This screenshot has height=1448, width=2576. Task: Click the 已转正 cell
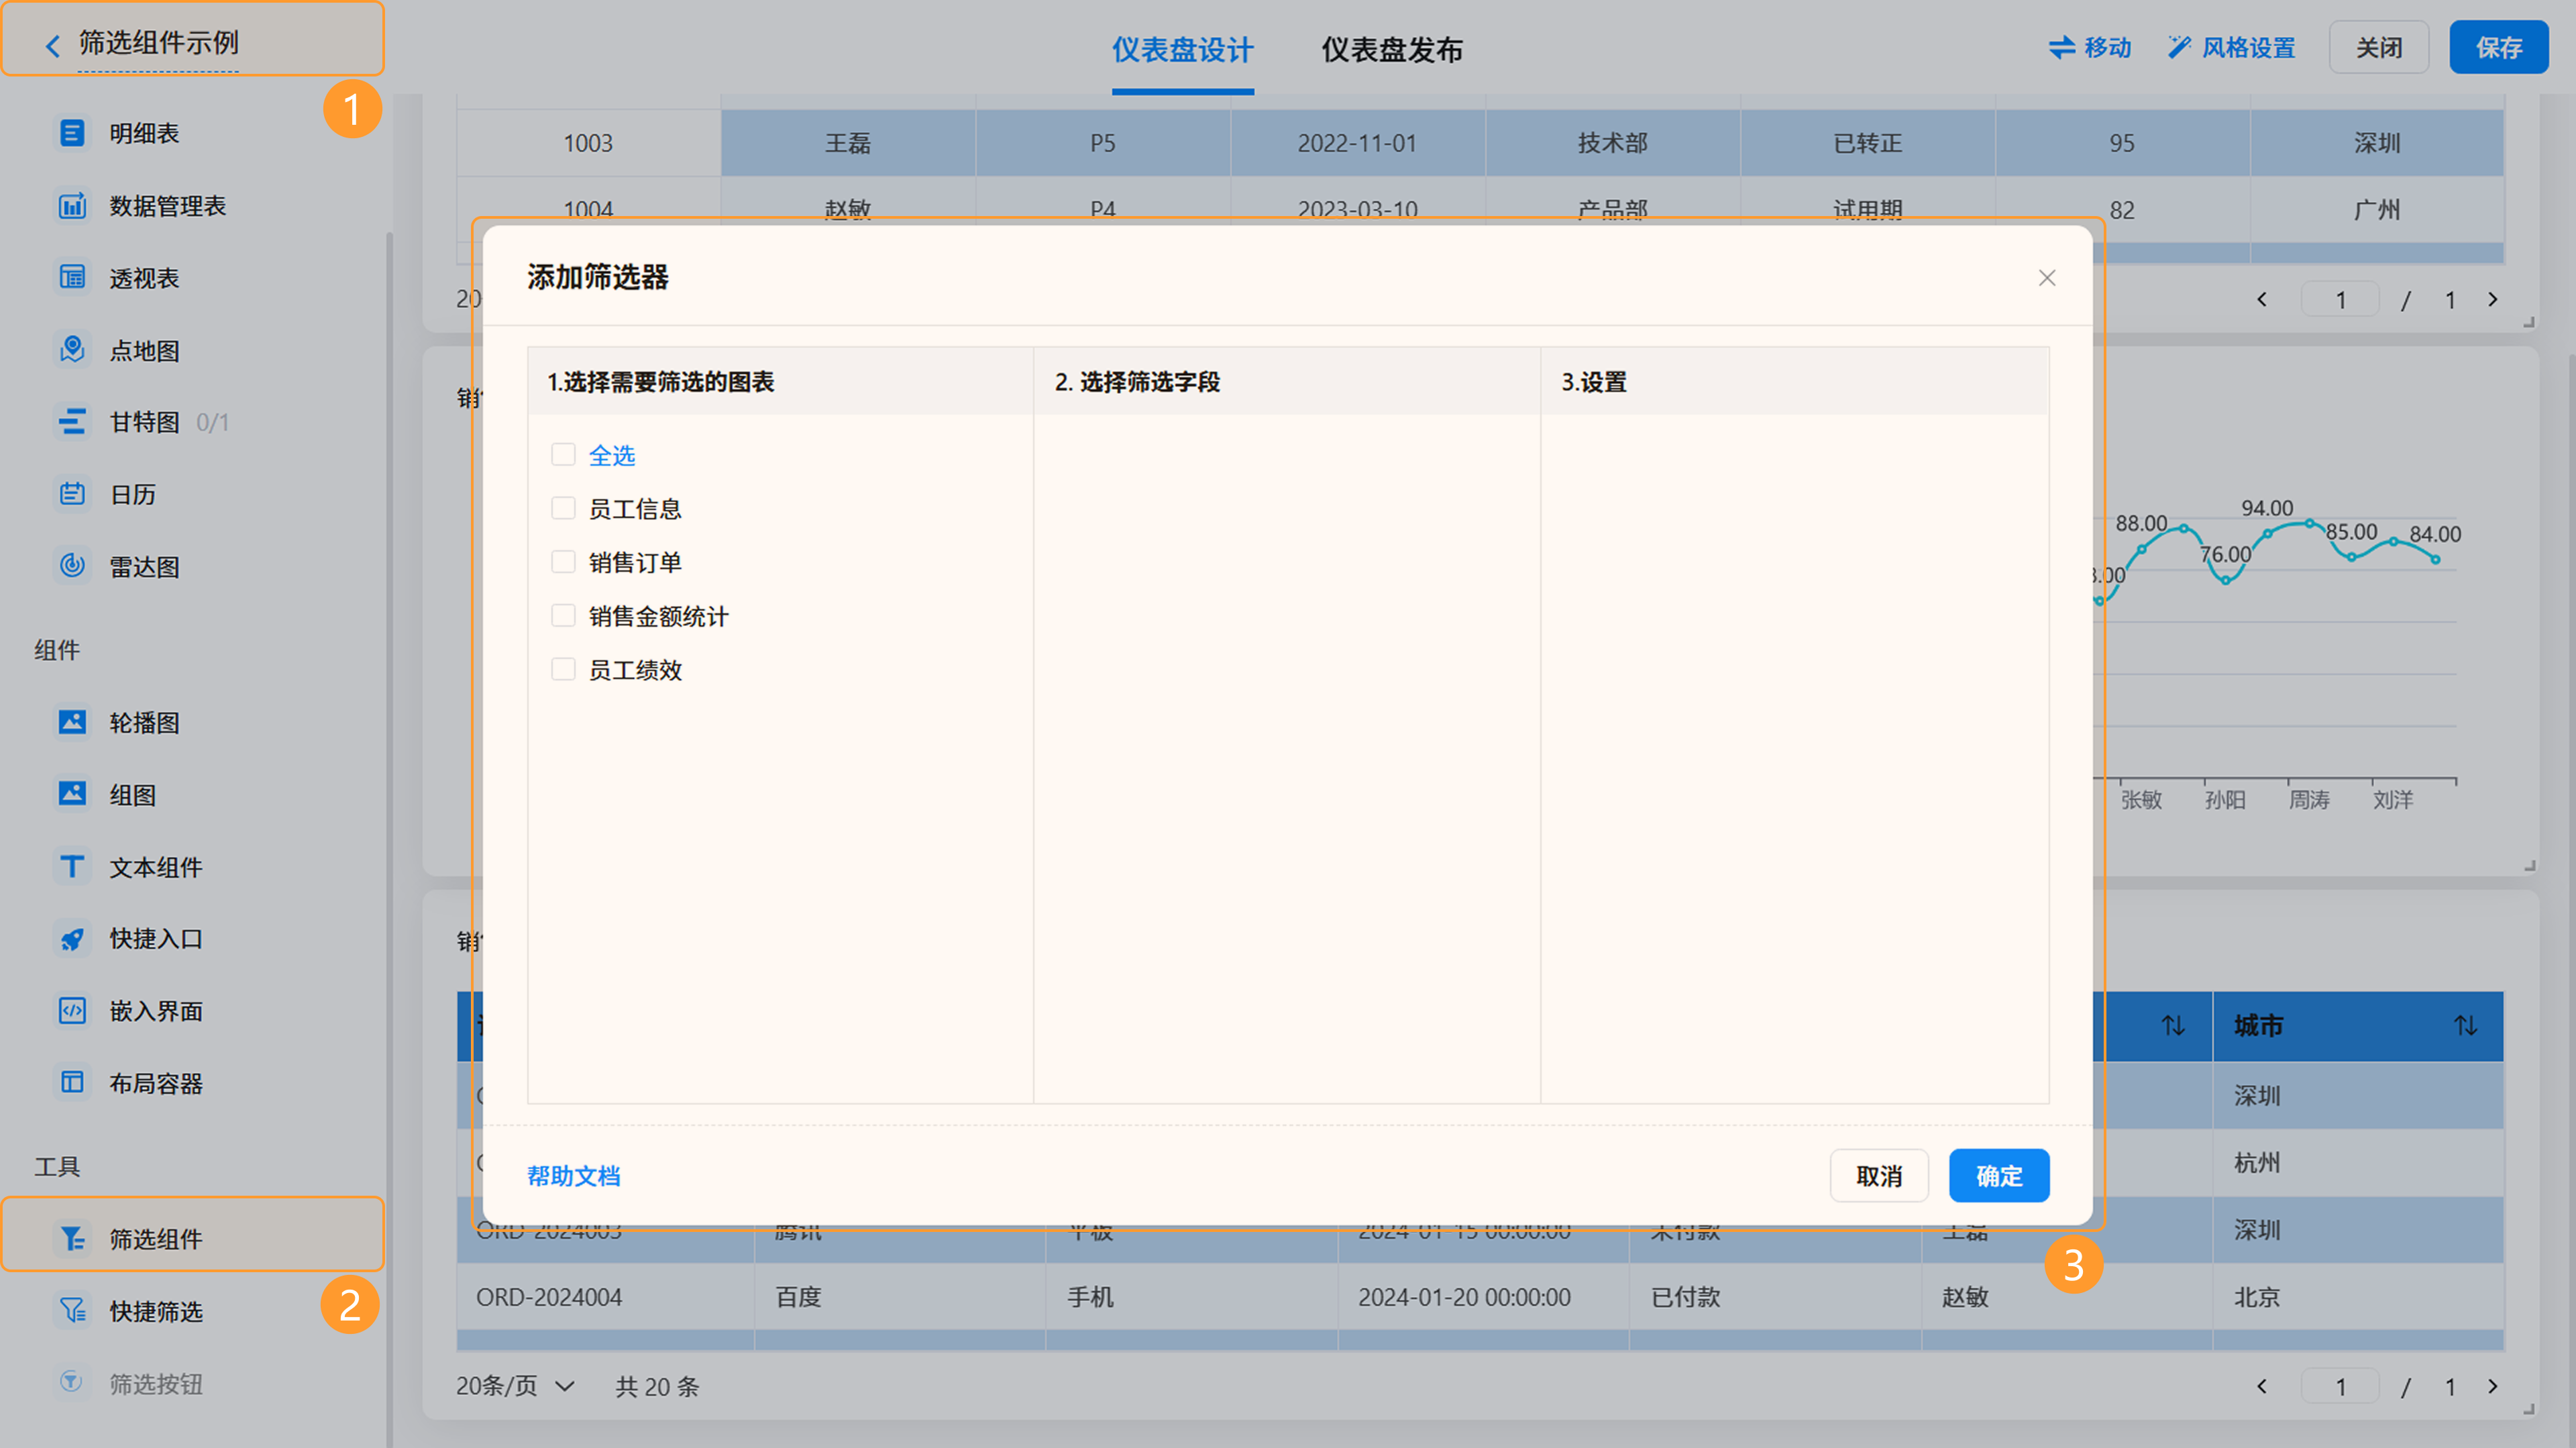pos(1868,143)
